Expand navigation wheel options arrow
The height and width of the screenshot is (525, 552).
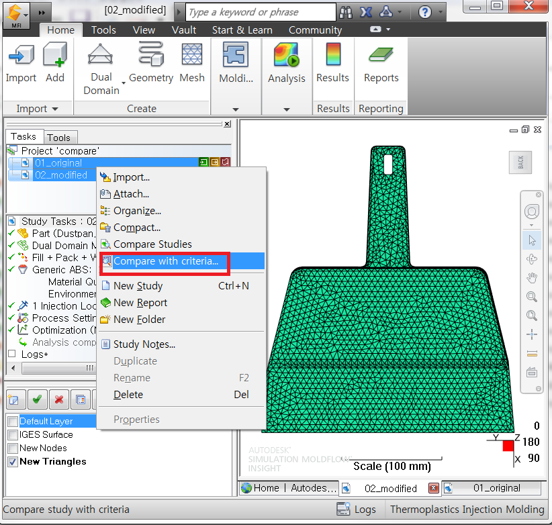point(532,225)
